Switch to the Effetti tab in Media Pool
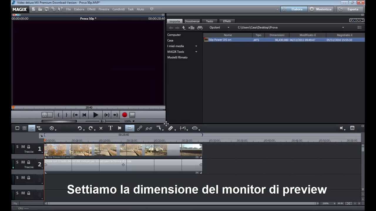 [227, 21]
